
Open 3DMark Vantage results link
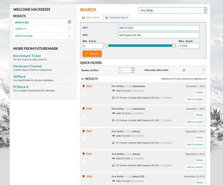pos(24,36)
